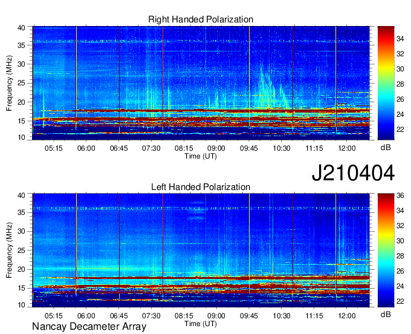Viewport: 411px width, 334px height.
Task: Click the 40 MHz tick on right-handed plot
Action: tap(22, 28)
